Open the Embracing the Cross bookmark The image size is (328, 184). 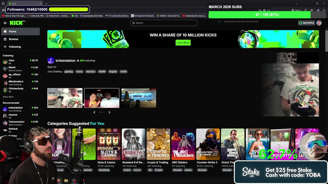pos(194,16)
